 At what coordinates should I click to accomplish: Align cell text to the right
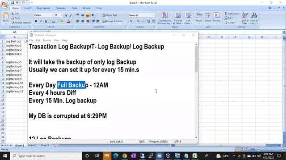(x=88, y=21)
